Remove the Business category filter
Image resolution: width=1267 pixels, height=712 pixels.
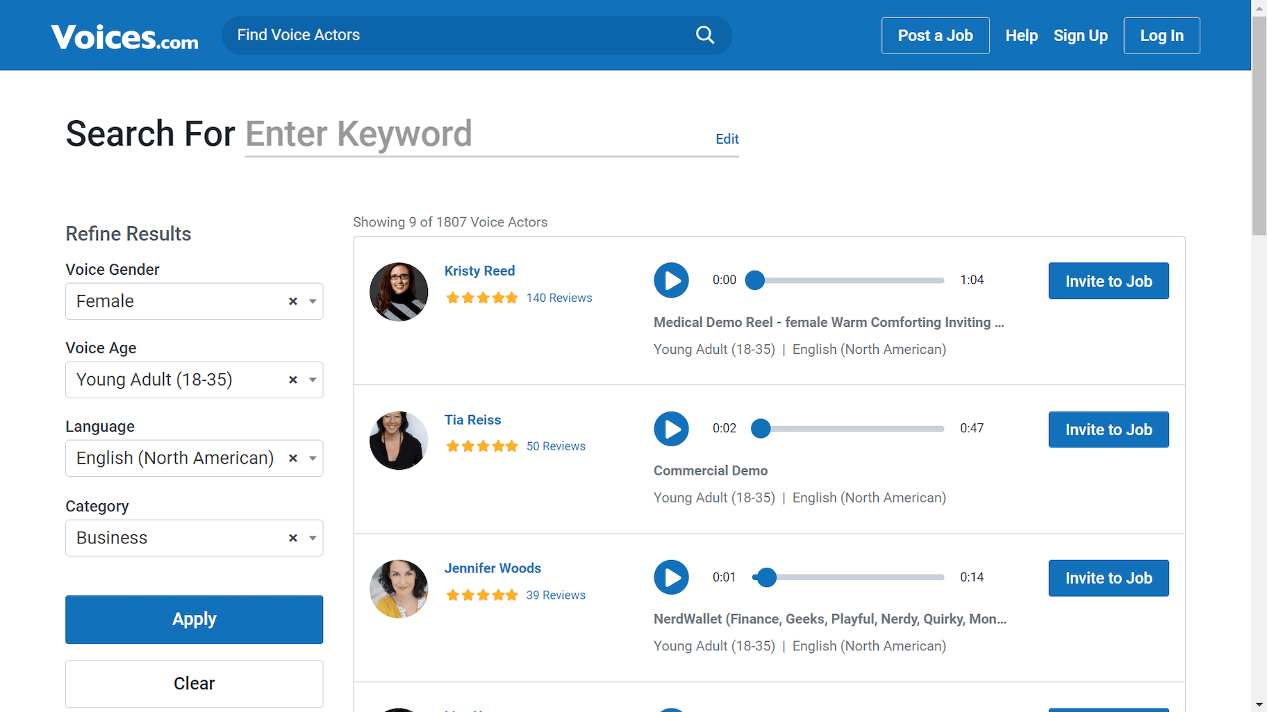(x=293, y=538)
